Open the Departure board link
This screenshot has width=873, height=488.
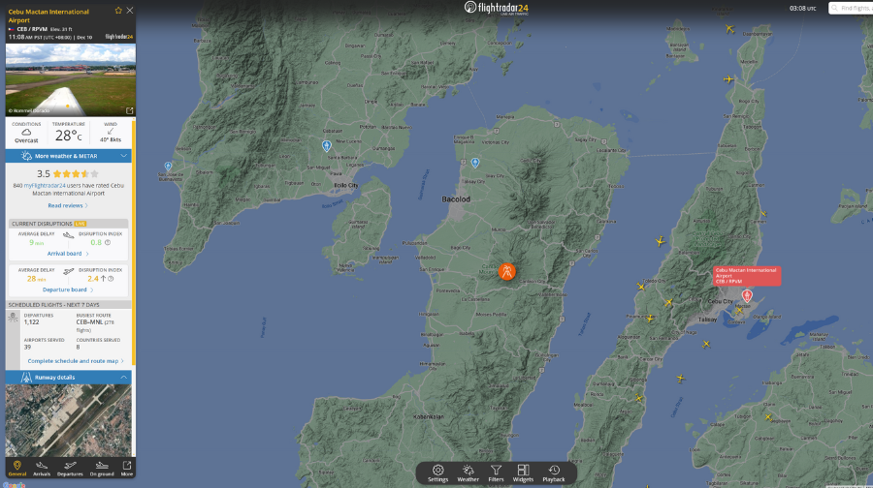click(x=68, y=290)
